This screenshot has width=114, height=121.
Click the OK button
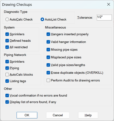pos(27,115)
